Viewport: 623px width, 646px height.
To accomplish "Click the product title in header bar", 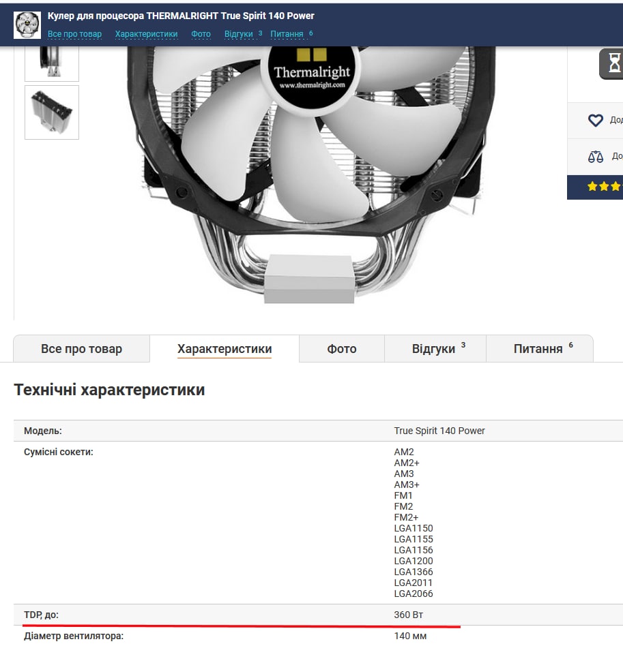I will [x=181, y=16].
